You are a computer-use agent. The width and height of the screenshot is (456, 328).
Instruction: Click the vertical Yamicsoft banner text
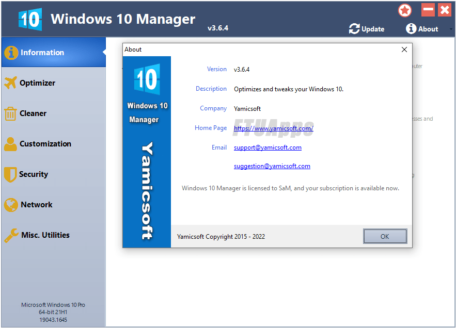[x=147, y=191]
